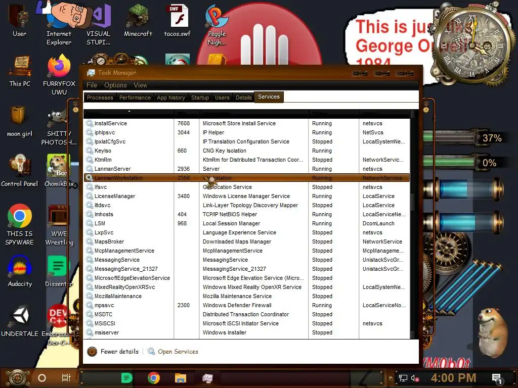This screenshot has width=518, height=388.
Task: Click the steampunk Start button on taskbar
Action: click(x=18, y=378)
